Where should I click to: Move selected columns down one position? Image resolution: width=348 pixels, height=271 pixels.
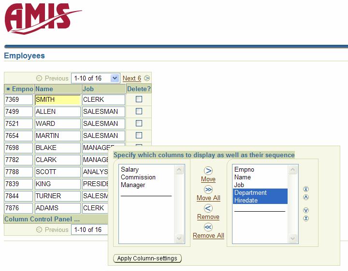pyautogui.click(x=305, y=210)
